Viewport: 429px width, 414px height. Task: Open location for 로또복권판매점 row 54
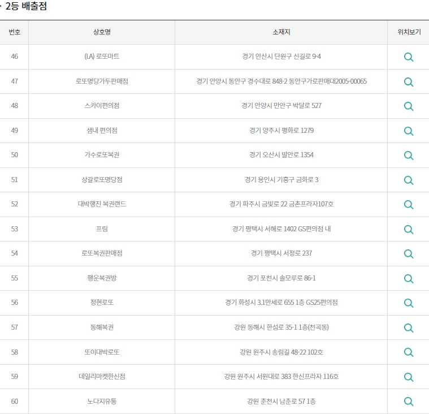pos(409,253)
